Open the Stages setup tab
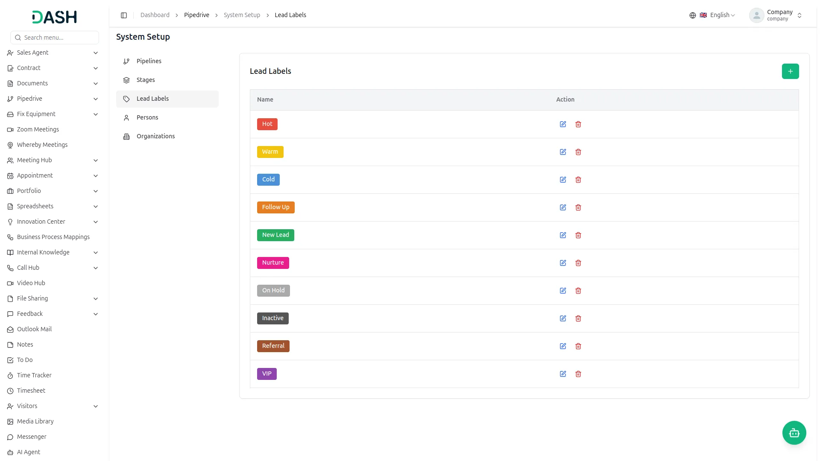The height and width of the screenshot is (461, 820). click(167, 80)
